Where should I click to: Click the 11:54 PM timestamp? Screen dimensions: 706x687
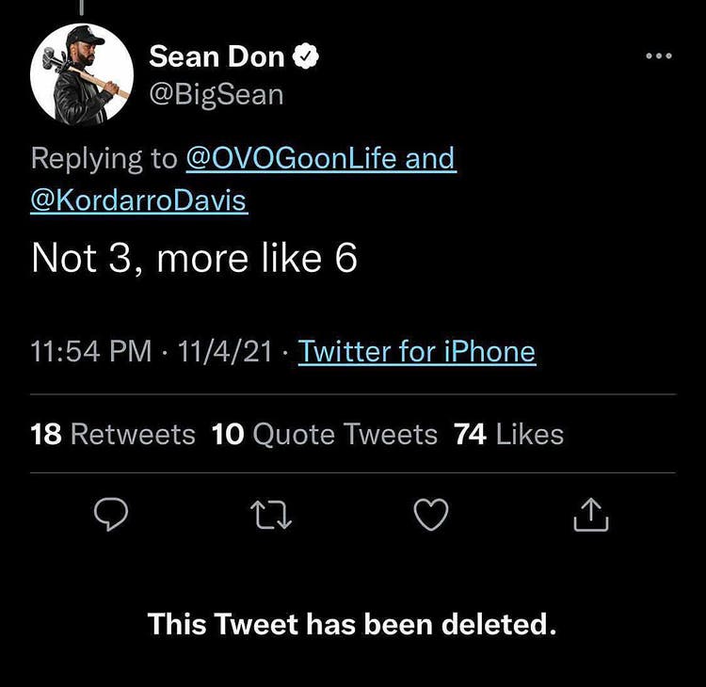tap(91, 352)
